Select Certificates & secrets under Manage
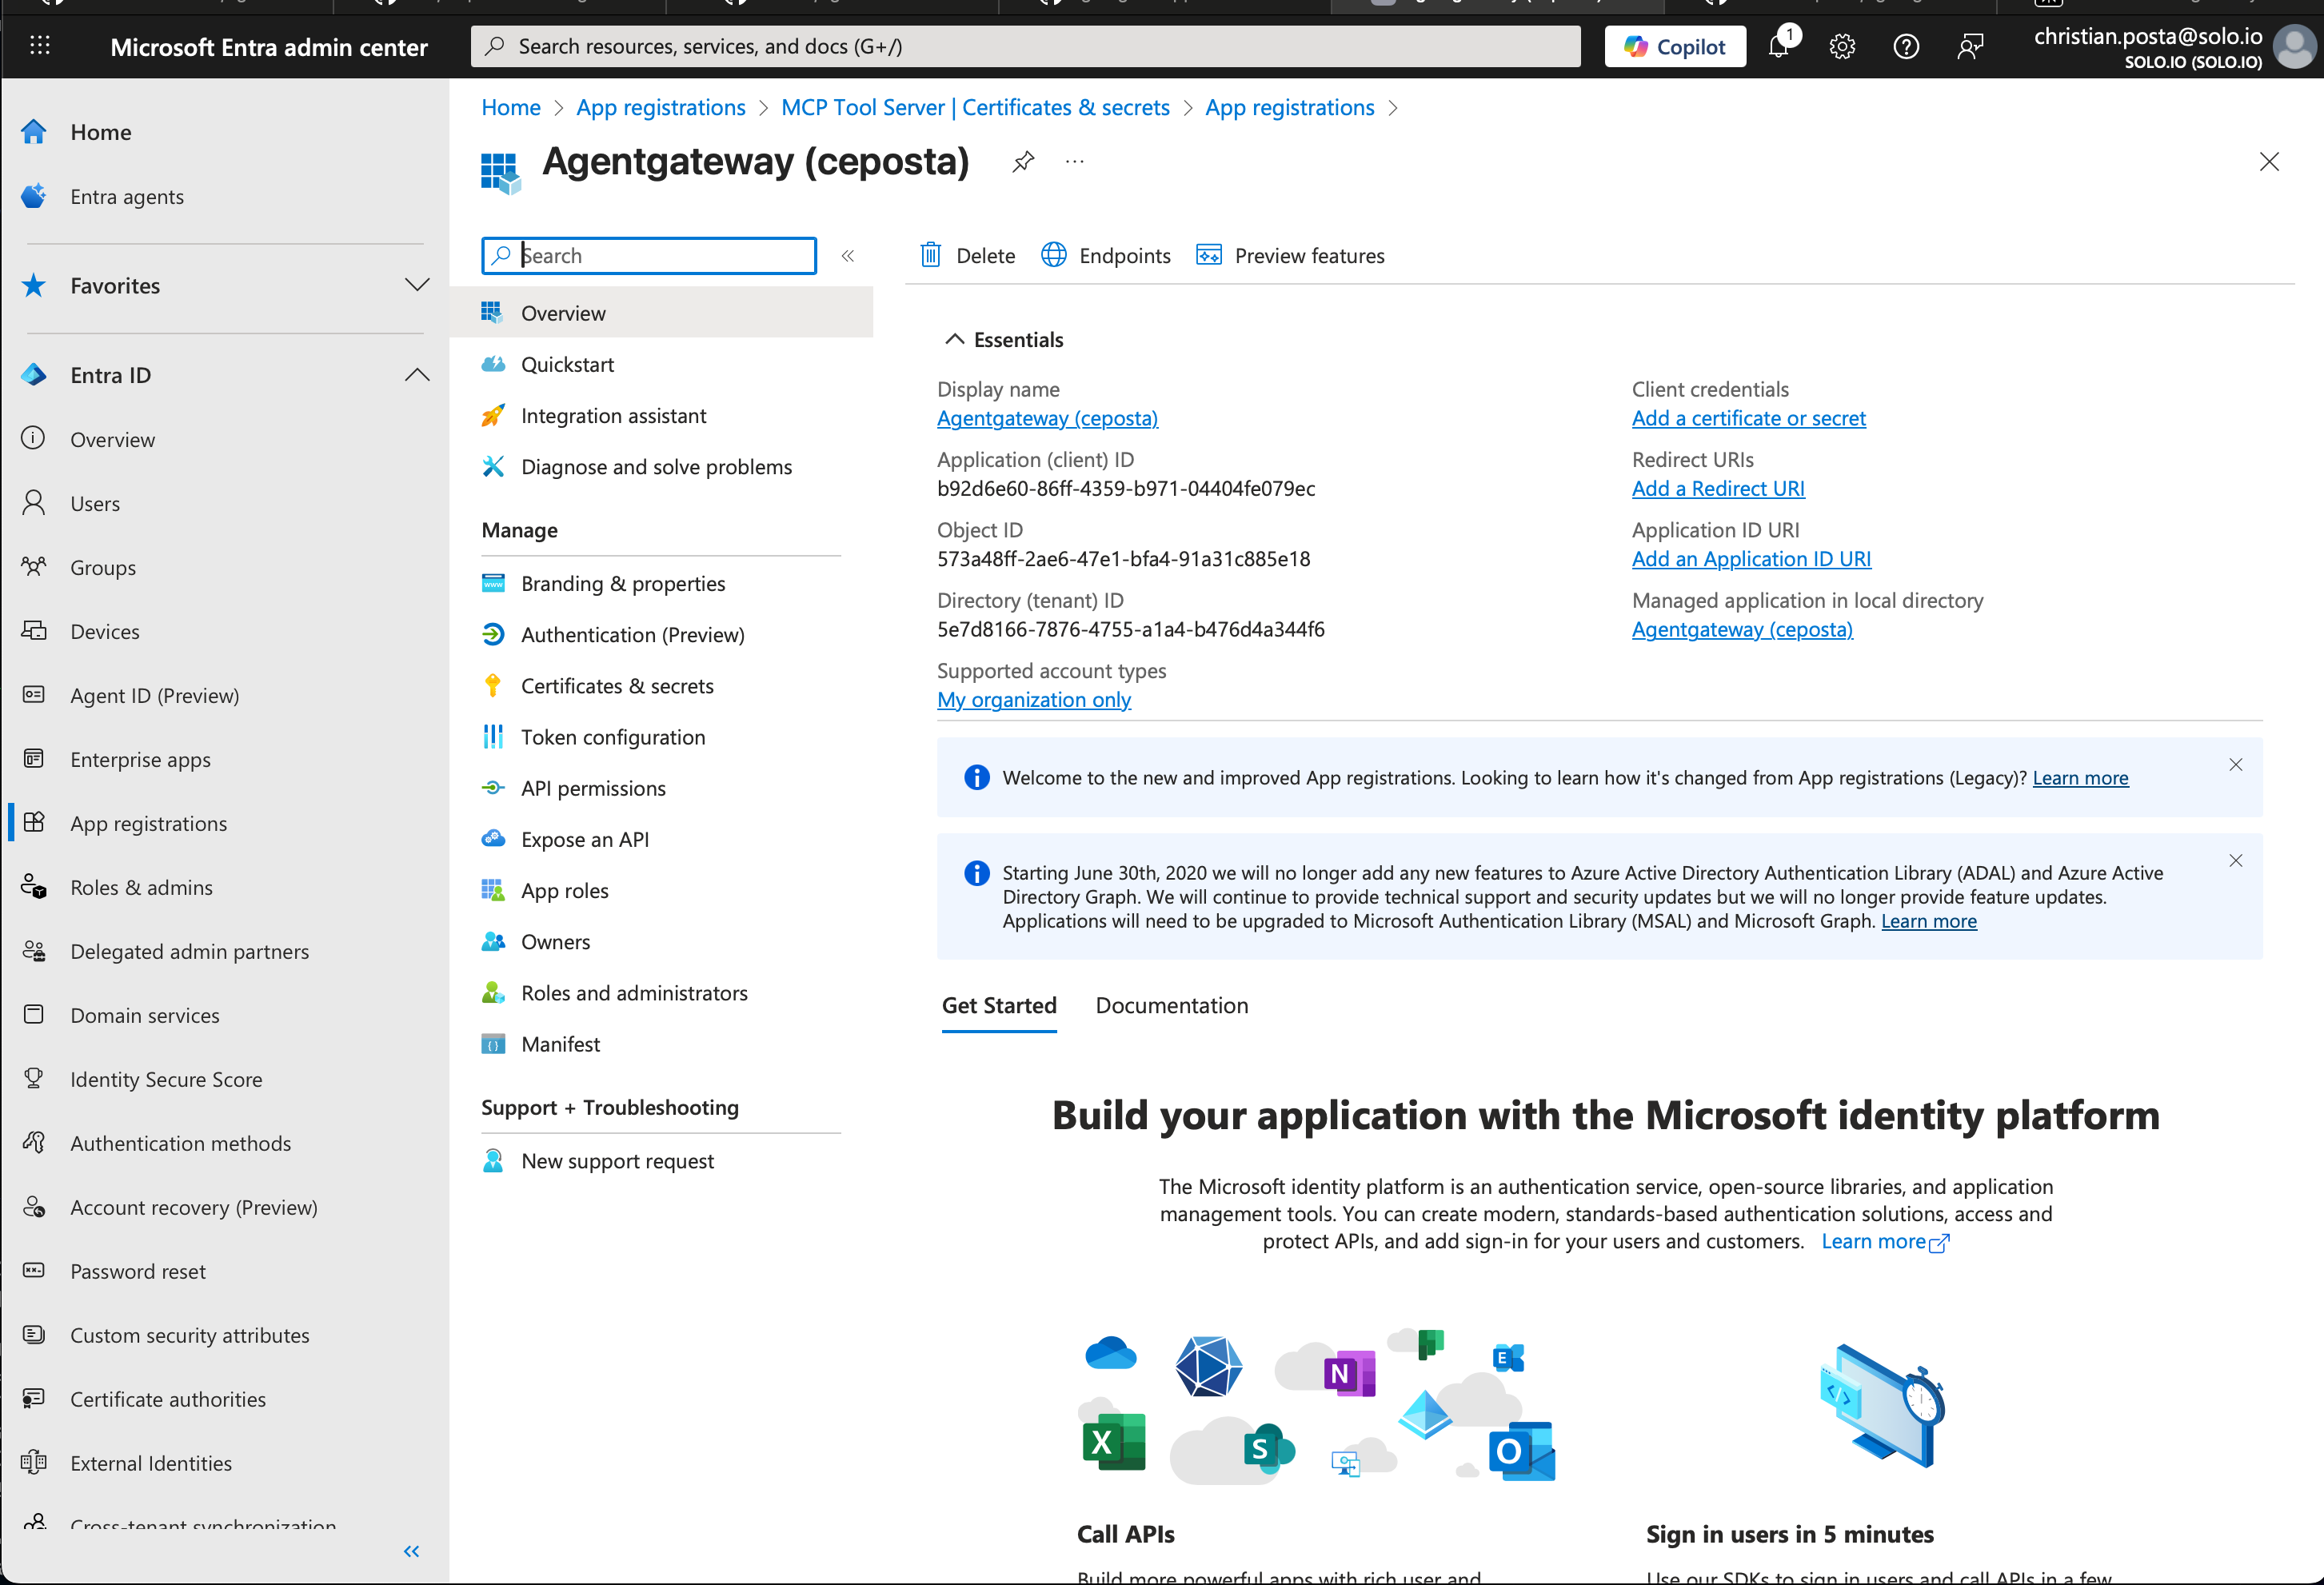 pyautogui.click(x=617, y=685)
